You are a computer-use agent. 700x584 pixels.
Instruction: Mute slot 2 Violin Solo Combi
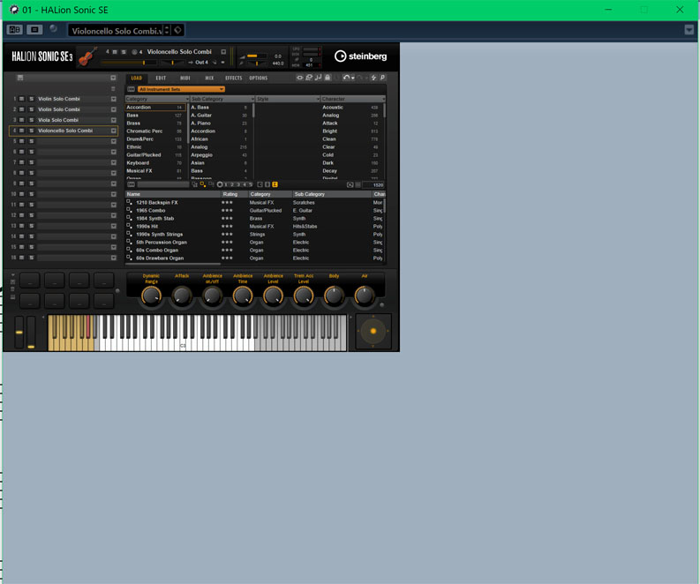click(x=22, y=109)
